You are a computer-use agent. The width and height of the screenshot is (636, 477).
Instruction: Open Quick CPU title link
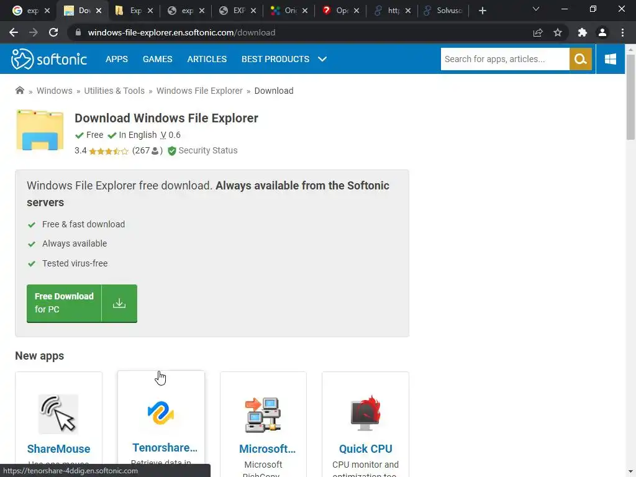(x=365, y=448)
